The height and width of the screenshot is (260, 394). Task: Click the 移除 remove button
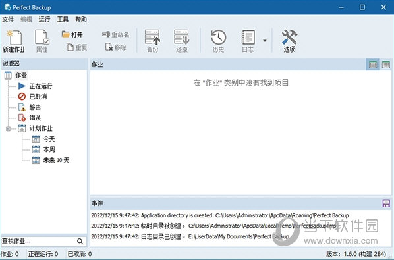pyautogui.click(x=115, y=47)
